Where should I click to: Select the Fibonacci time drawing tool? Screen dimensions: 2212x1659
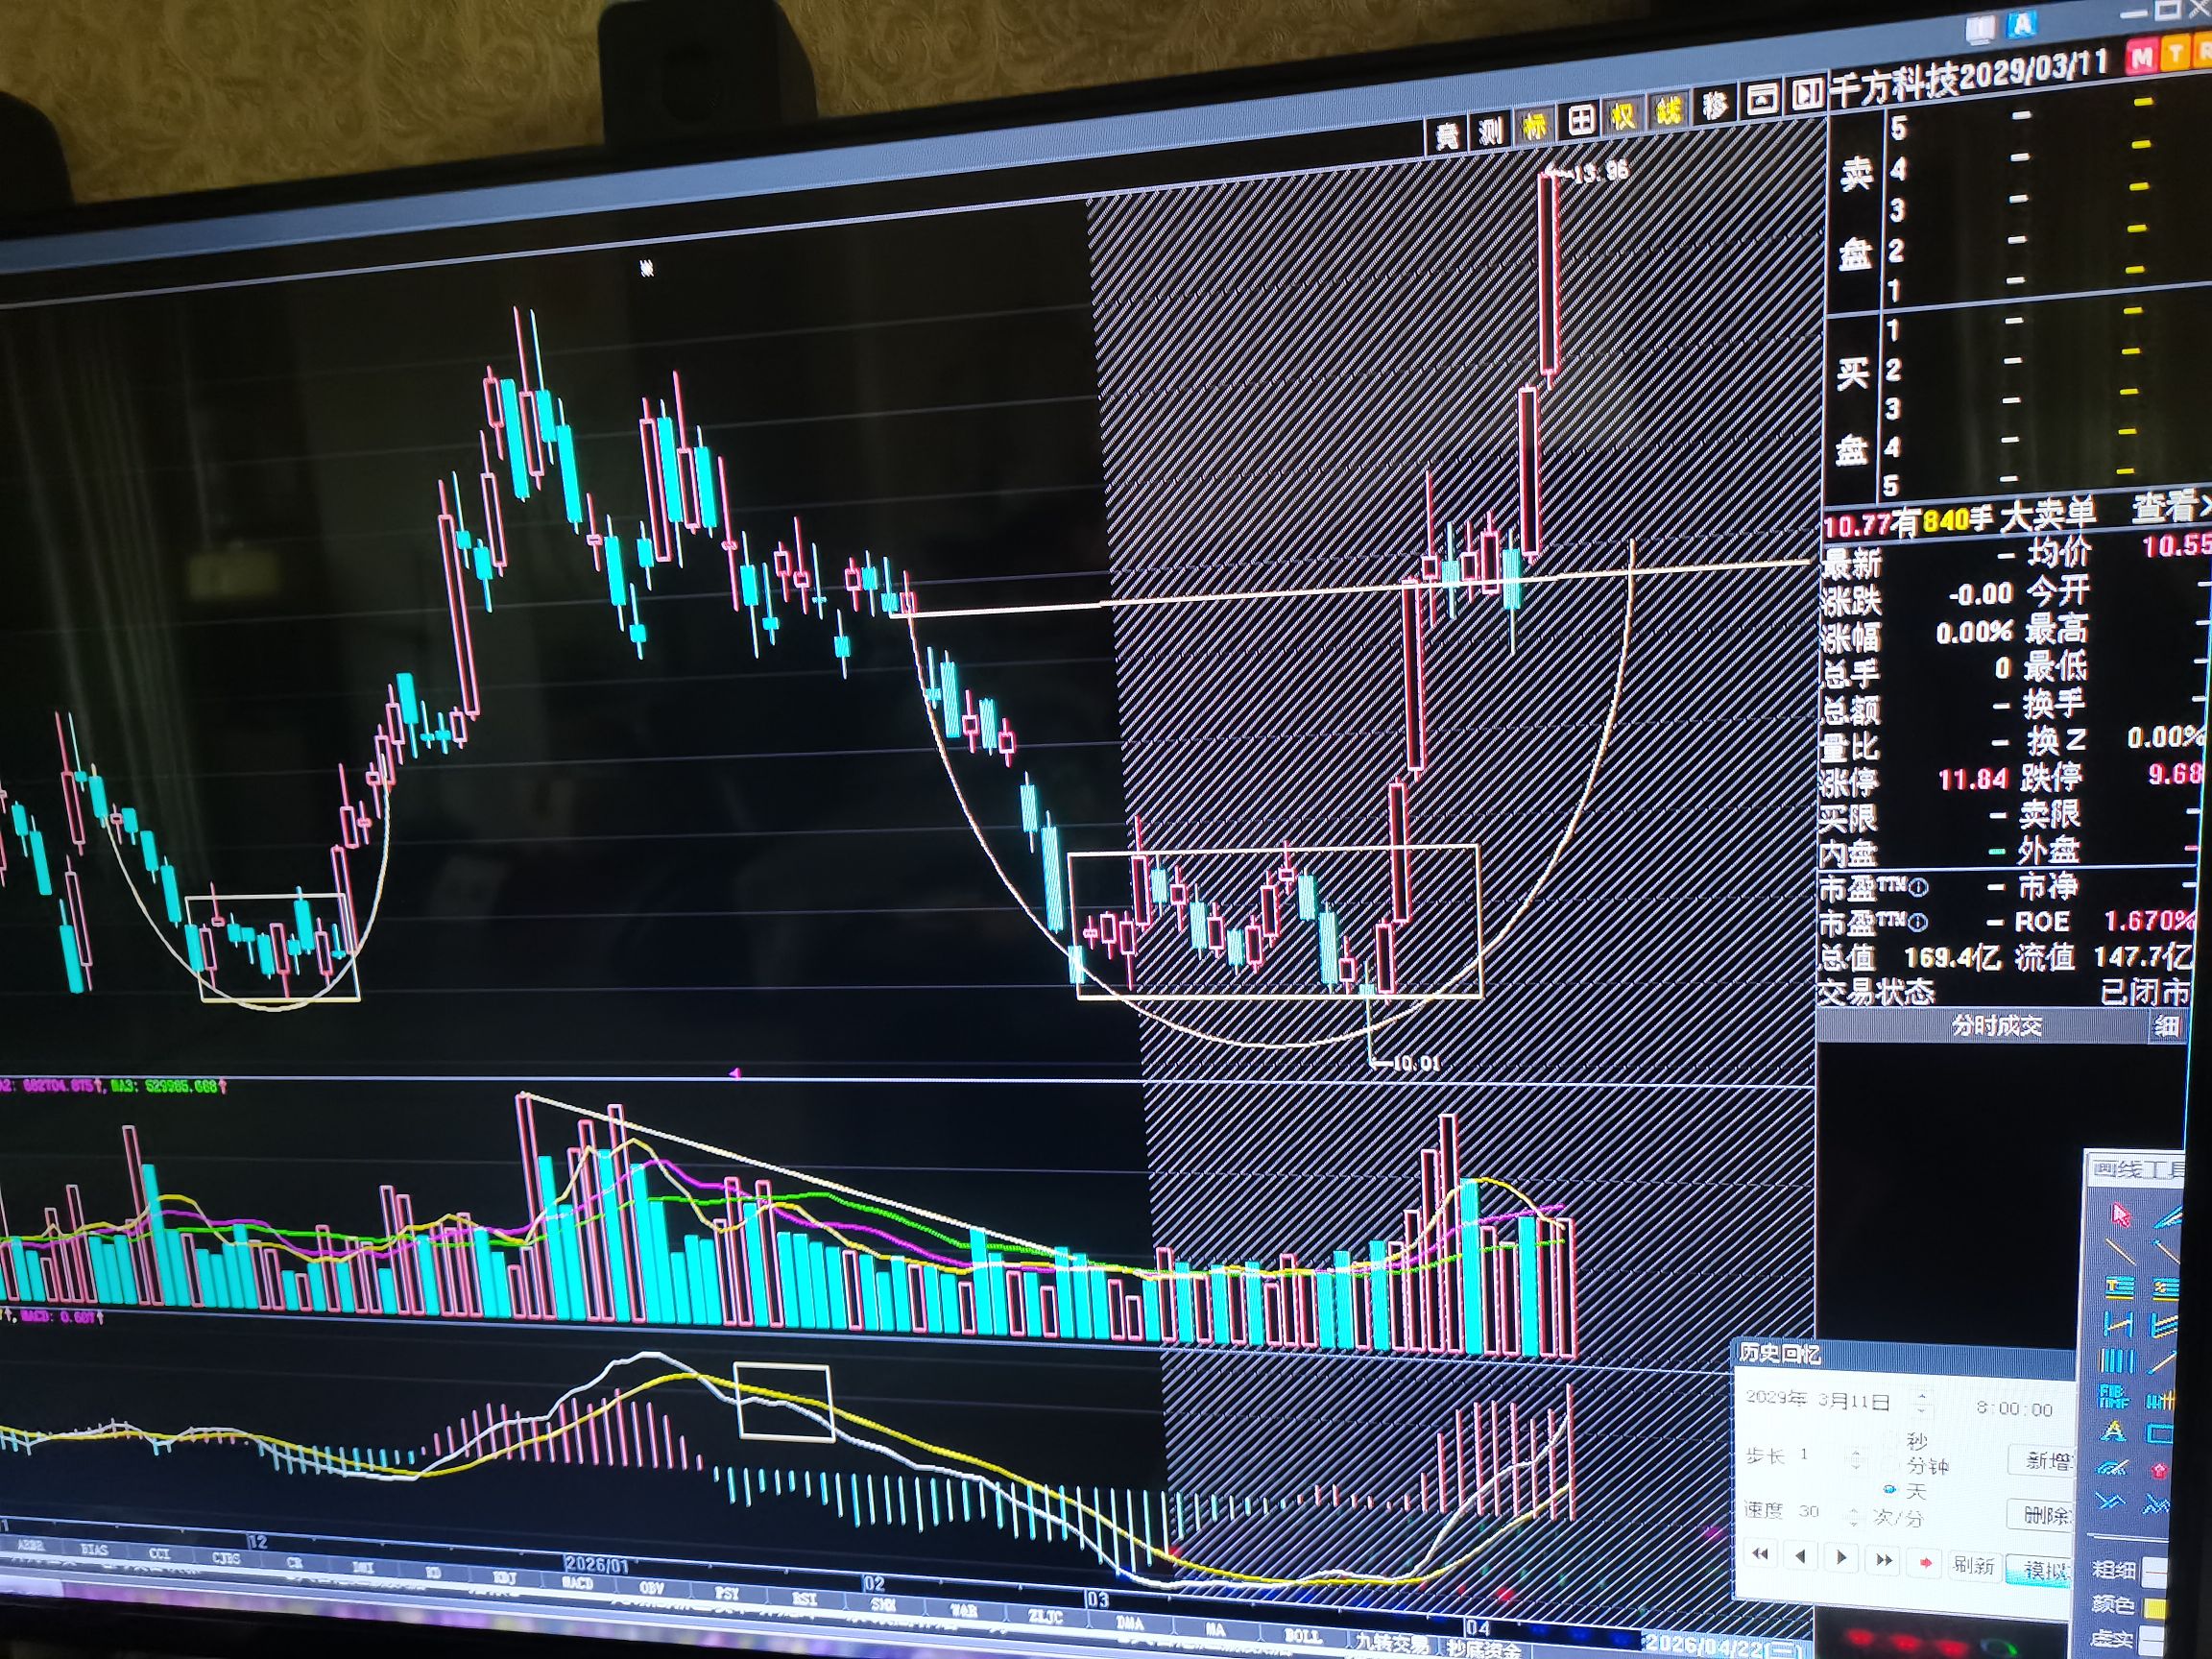tap(2113, 1396)
